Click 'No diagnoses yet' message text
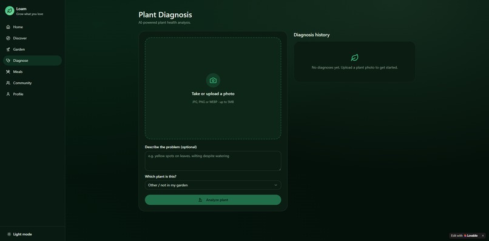Viewport: 489px width, 241px height. [x=354, y=67]
